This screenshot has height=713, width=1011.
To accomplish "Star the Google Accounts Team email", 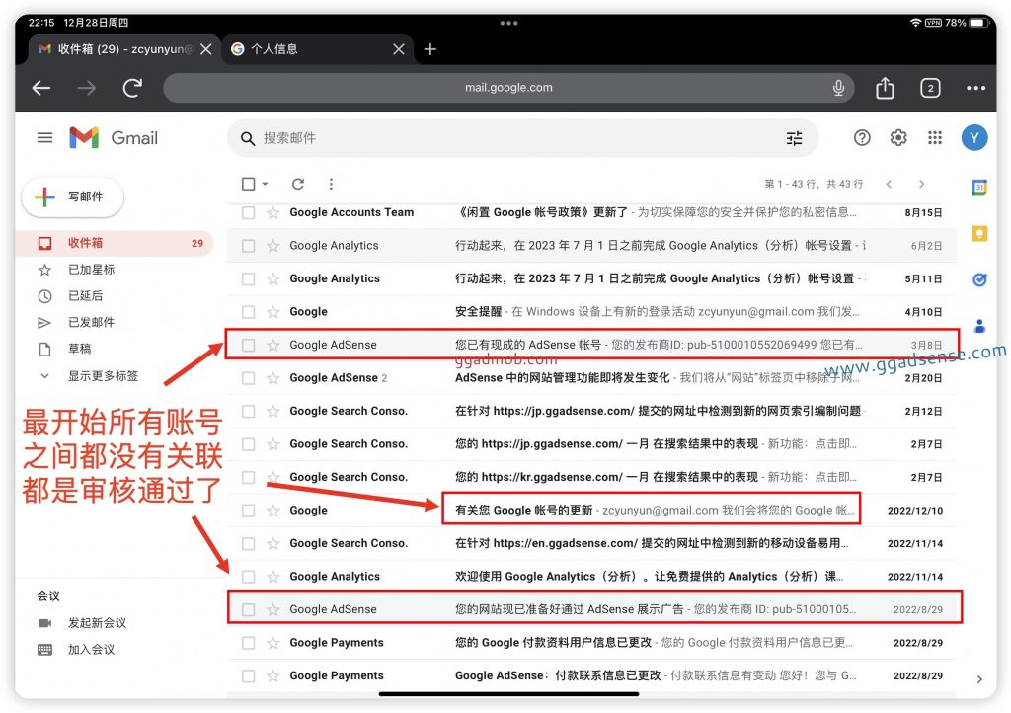I will point(273,212).
